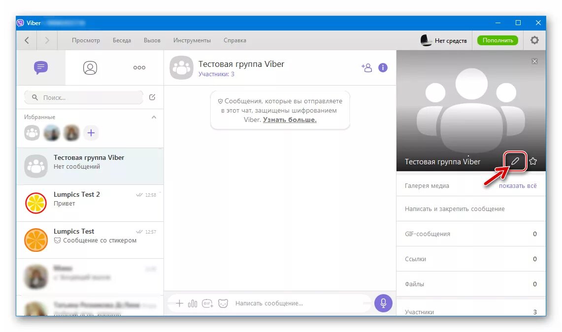Image resolution: width=562 pixels, height=332 pixels.
Task: Open the More tab with three circles
Action: (x=139, y=67)
